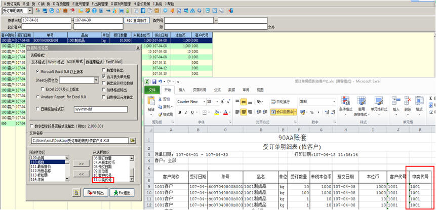
Task: Check the 转出合计栏位数据 checkbox
Action: tap(104, 83)
